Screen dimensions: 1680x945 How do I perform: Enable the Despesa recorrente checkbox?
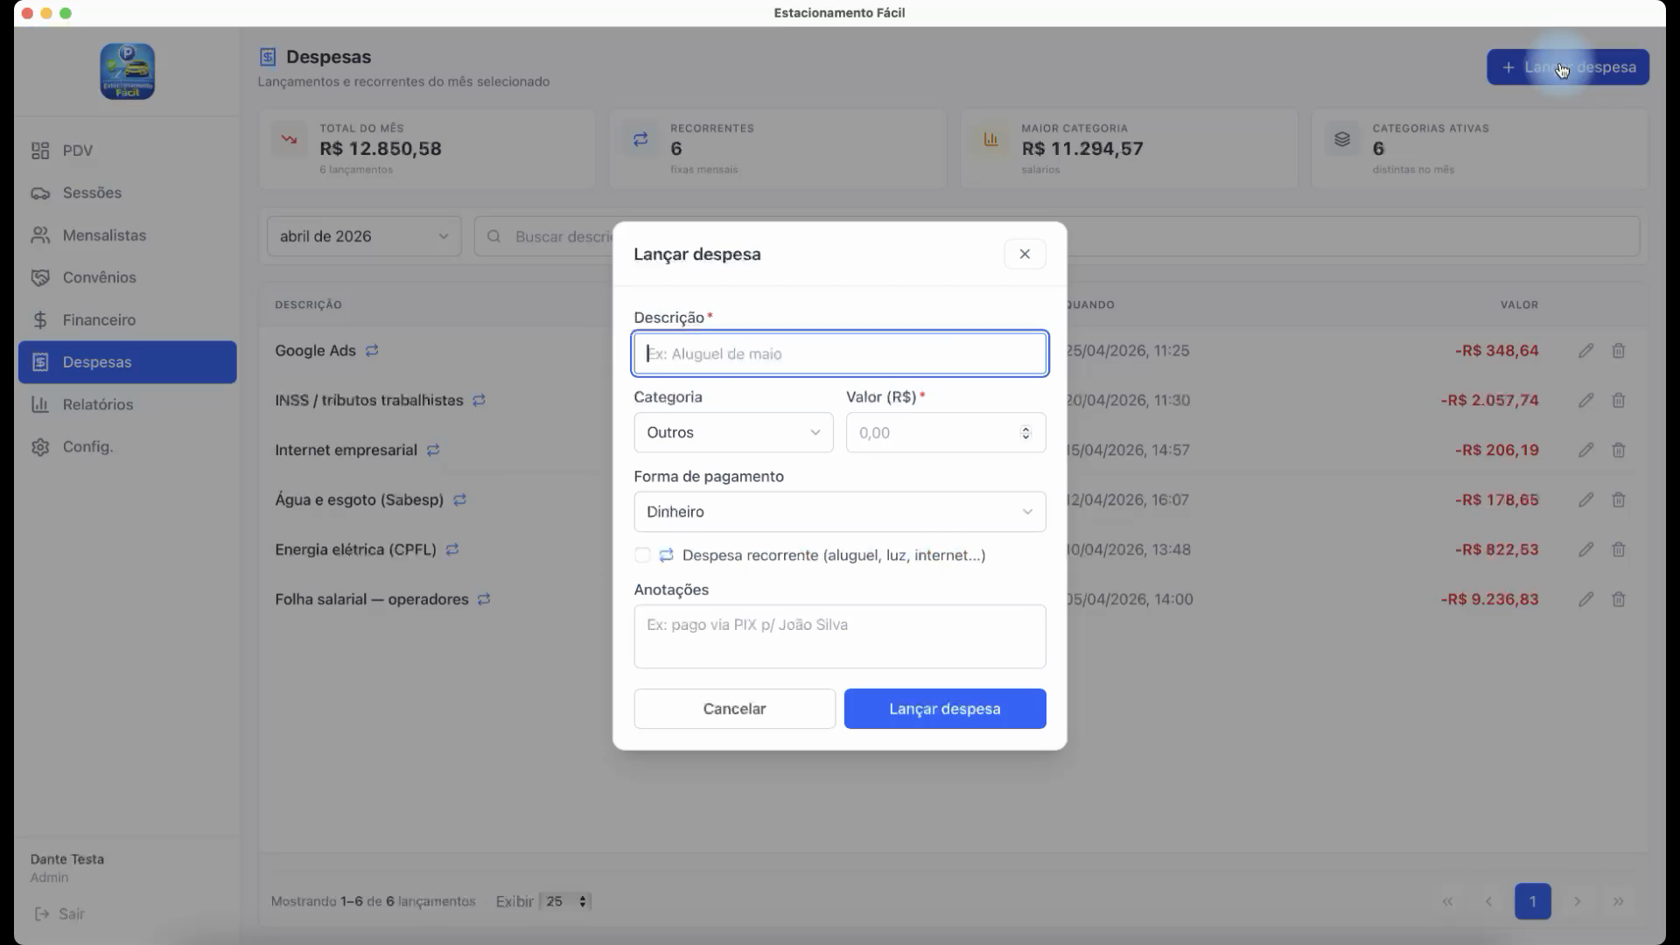coord(642,555)
